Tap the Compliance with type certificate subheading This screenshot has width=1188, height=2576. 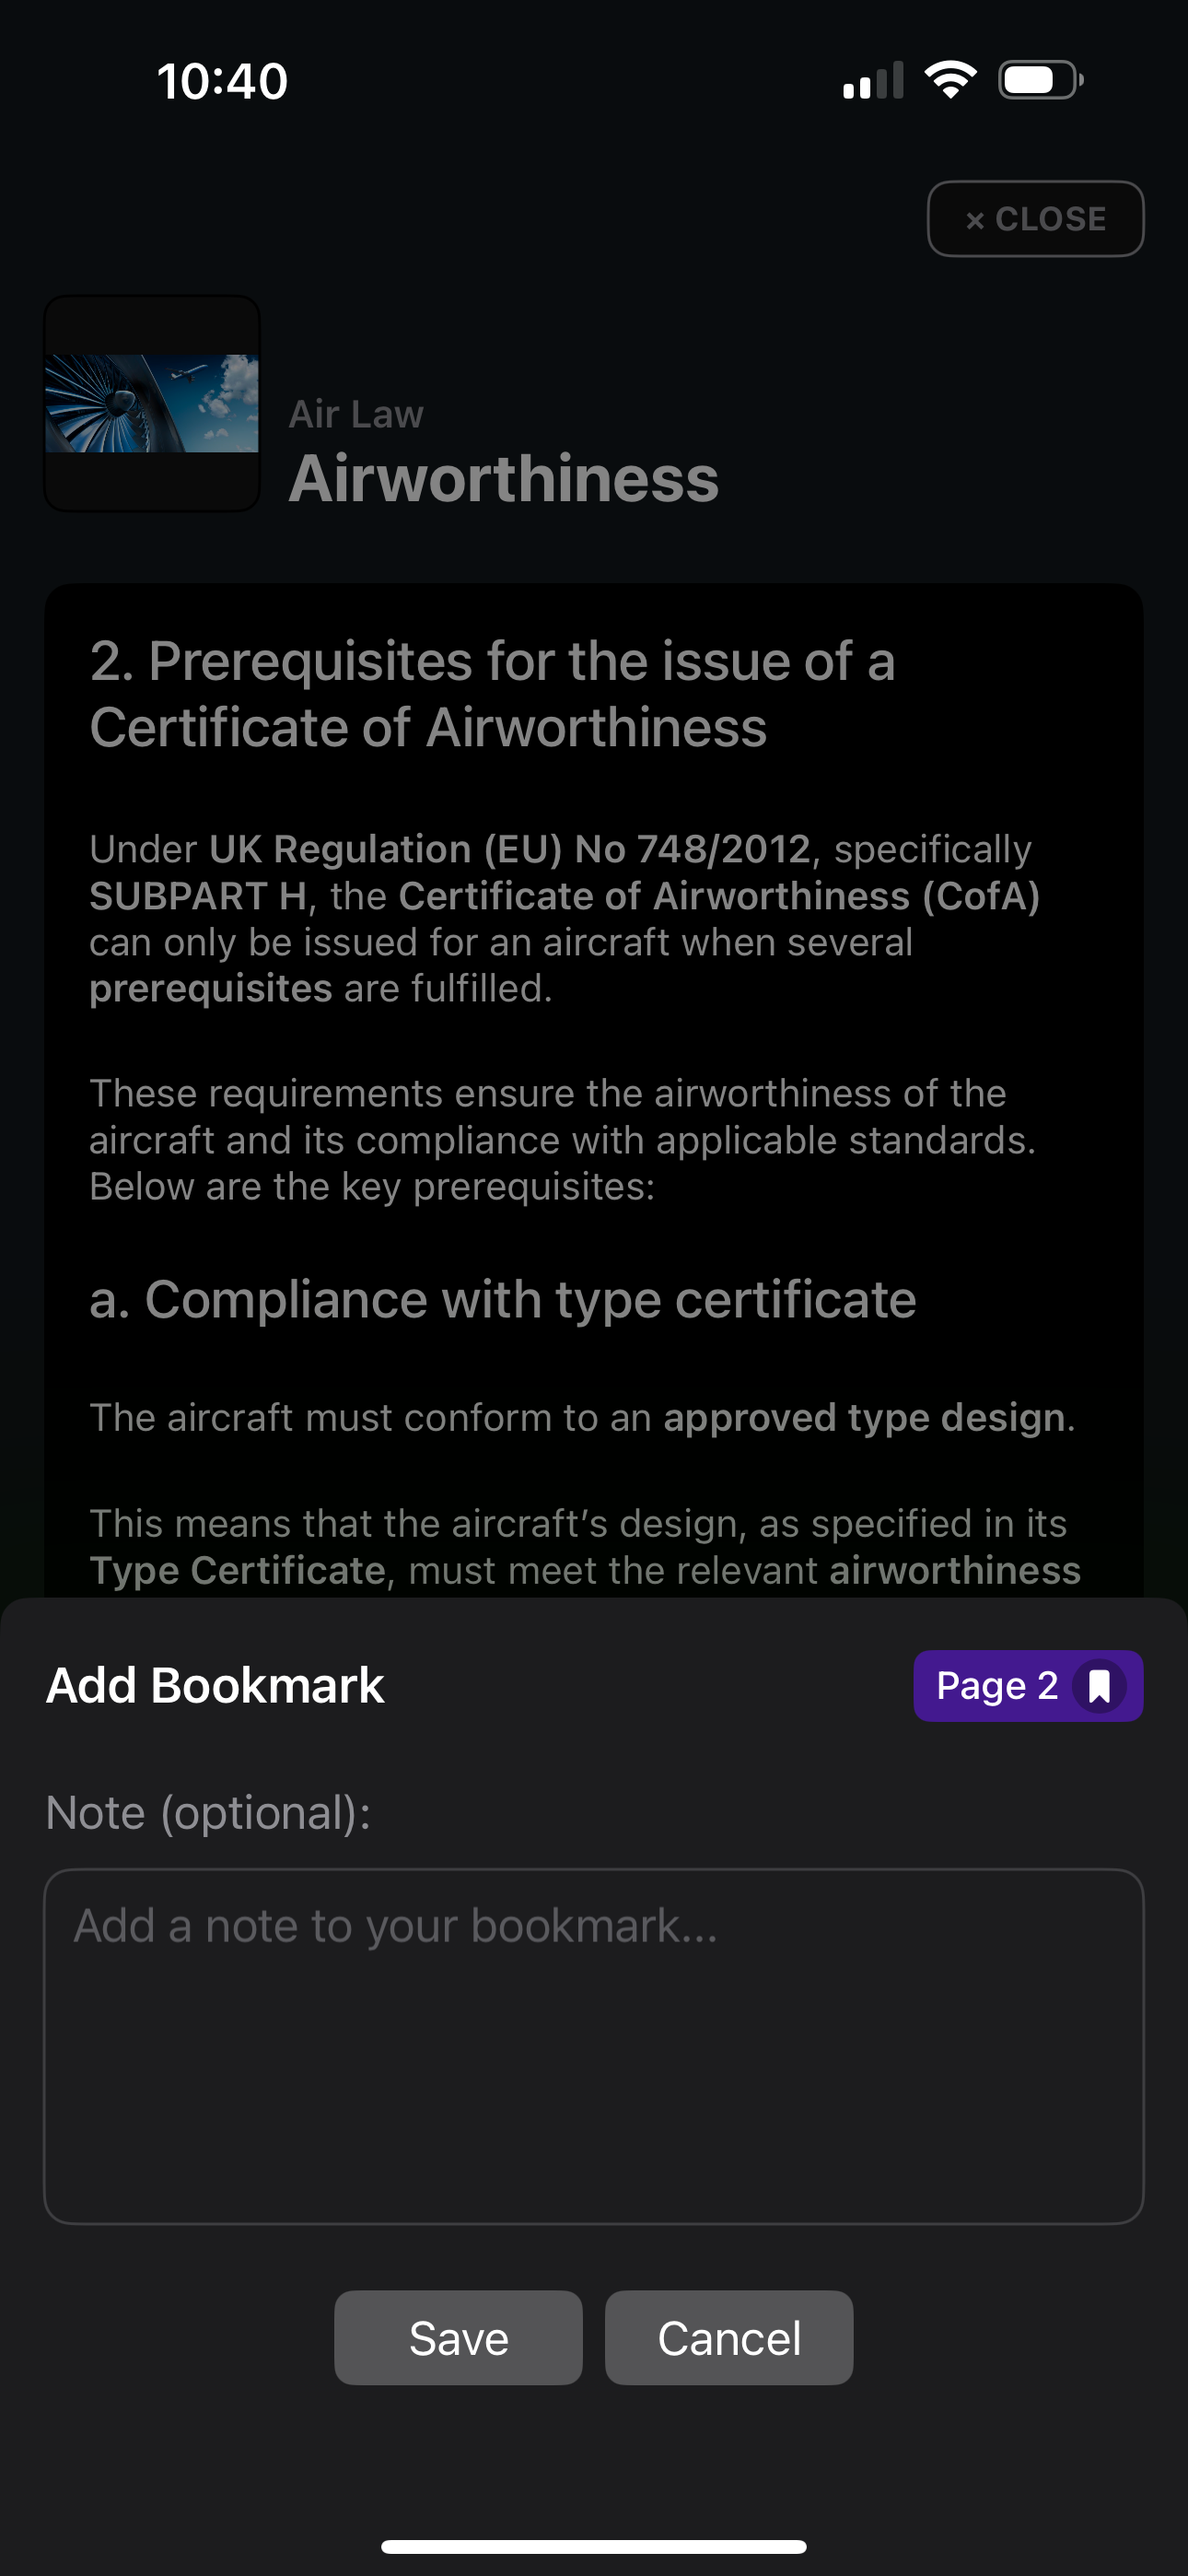tap(503, 1299)
